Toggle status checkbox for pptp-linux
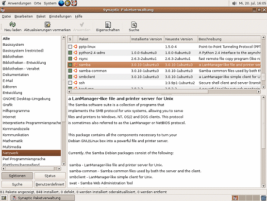This screenshot has width=267, height=201. pos(70,47)
